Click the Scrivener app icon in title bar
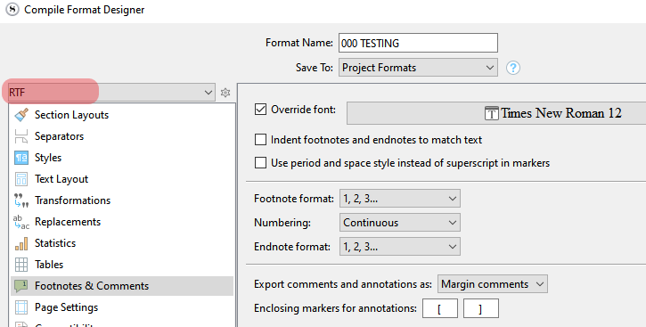646x327 pixels. pyautogui.click(x=12, y=10)
